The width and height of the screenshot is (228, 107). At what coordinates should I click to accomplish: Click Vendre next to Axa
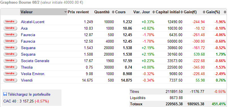point(10,28)
